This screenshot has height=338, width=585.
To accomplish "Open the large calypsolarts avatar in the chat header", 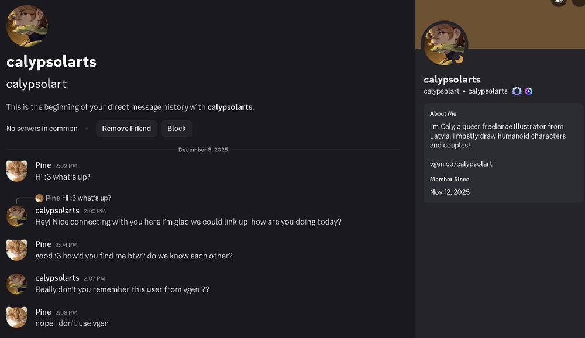I will click(27, 26).
